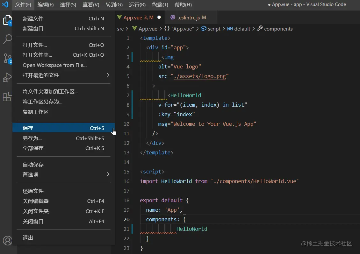Select 打开文件... menu entry
This screenshot has height=254, width=360.
[64, 45]
